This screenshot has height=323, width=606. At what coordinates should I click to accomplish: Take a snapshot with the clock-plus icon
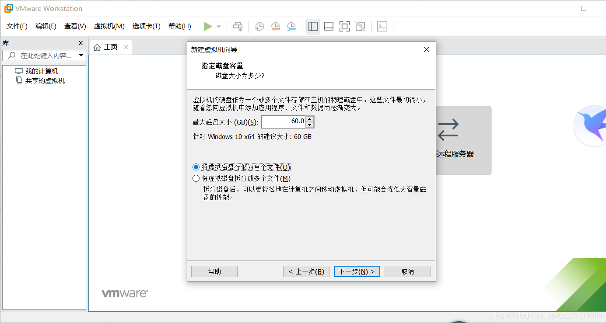click(259, 27)
